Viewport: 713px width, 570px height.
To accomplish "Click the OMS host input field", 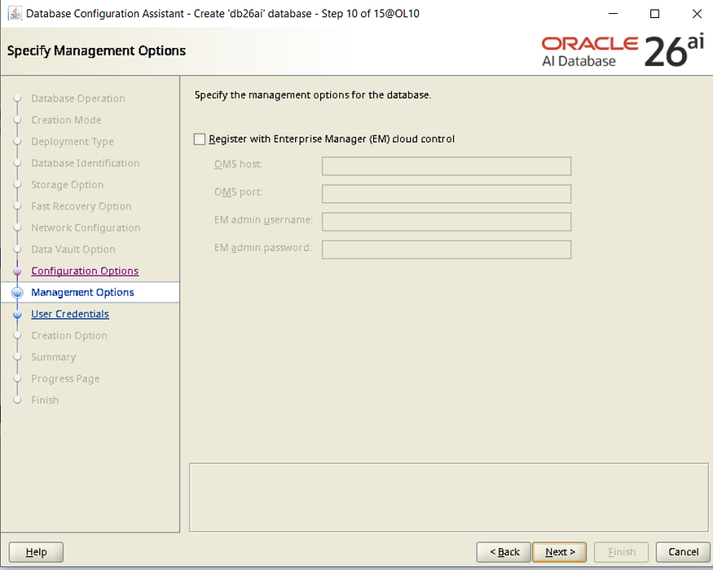I will pyautogui.click(x=447, y=166).
